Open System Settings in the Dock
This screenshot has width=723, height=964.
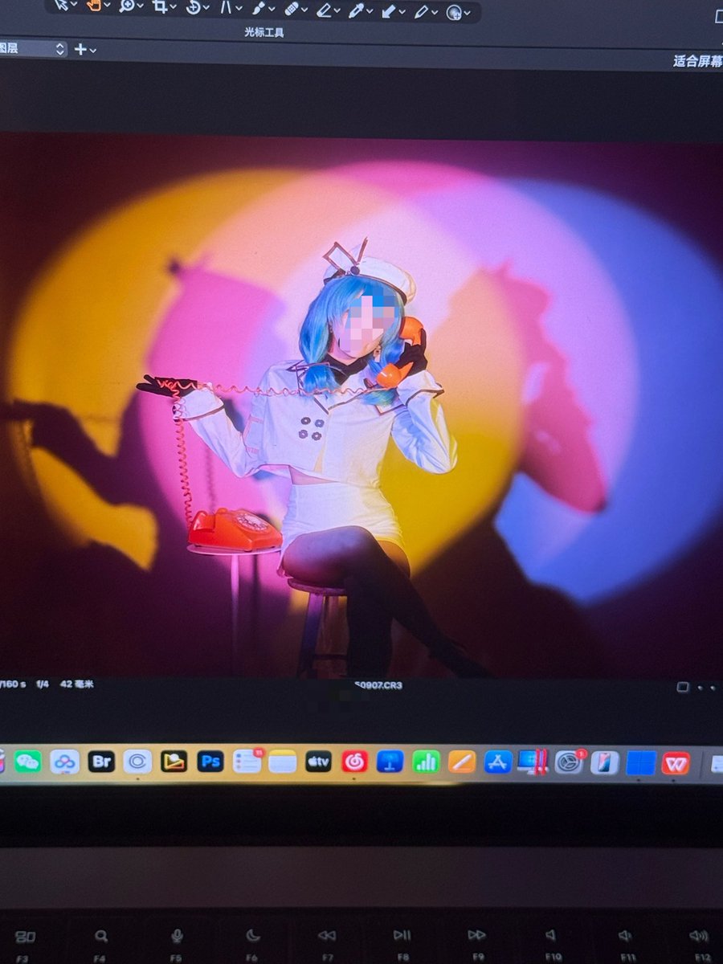(569, 762)
